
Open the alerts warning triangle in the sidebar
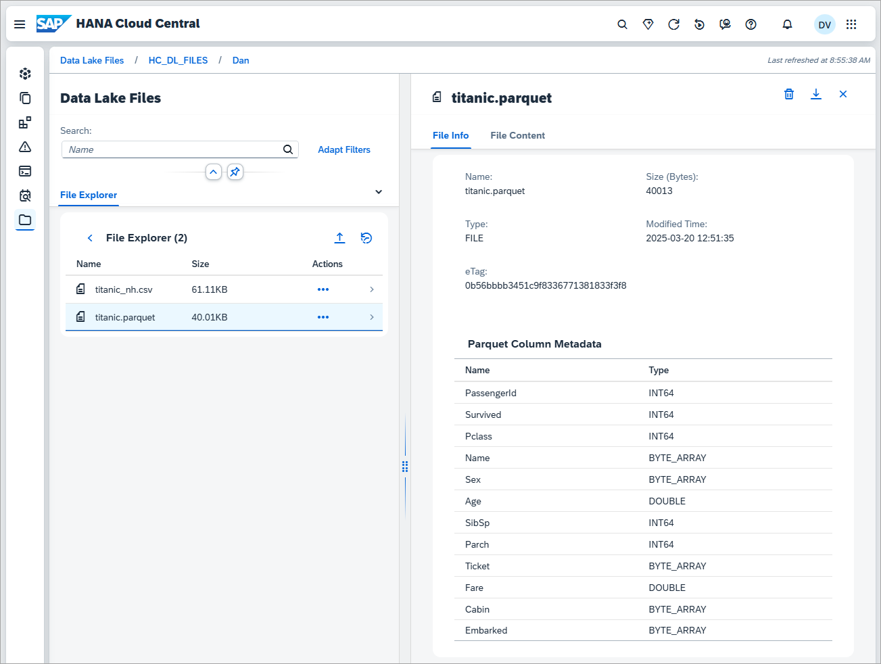pyautogui.click(x=25, y=147)
